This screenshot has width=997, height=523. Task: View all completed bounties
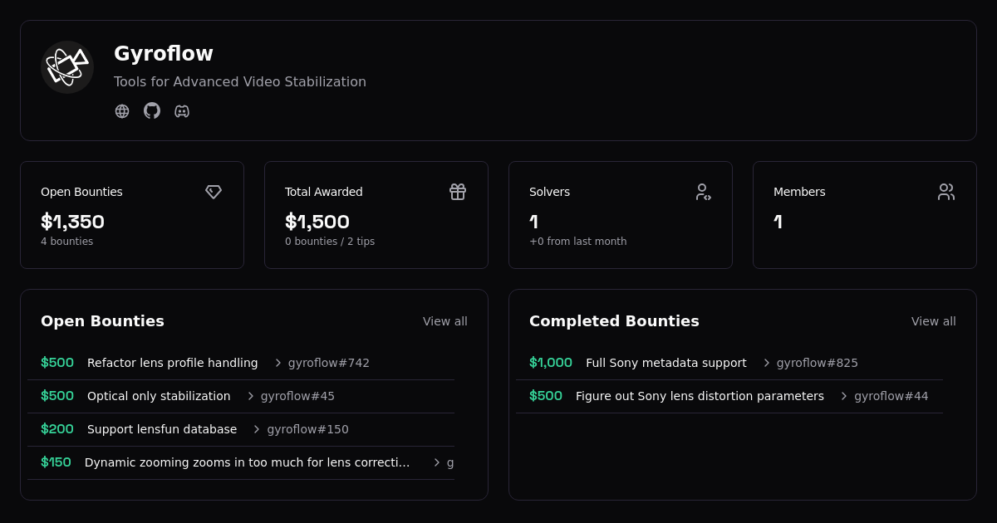(x=933, y=321)
